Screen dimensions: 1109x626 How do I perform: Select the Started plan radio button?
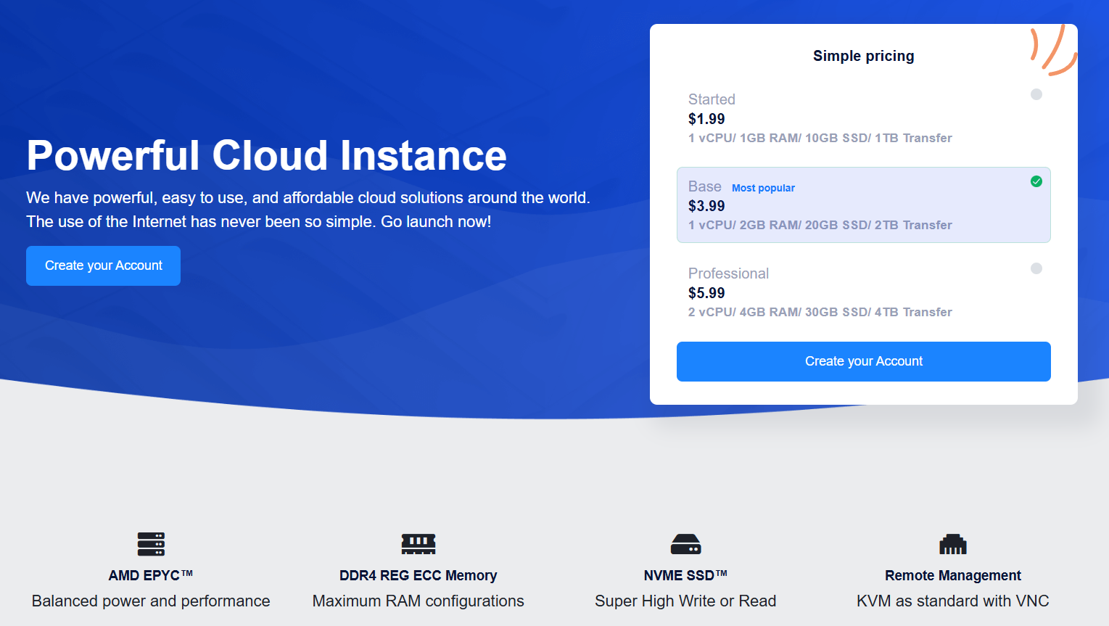tap(1036, 94)
